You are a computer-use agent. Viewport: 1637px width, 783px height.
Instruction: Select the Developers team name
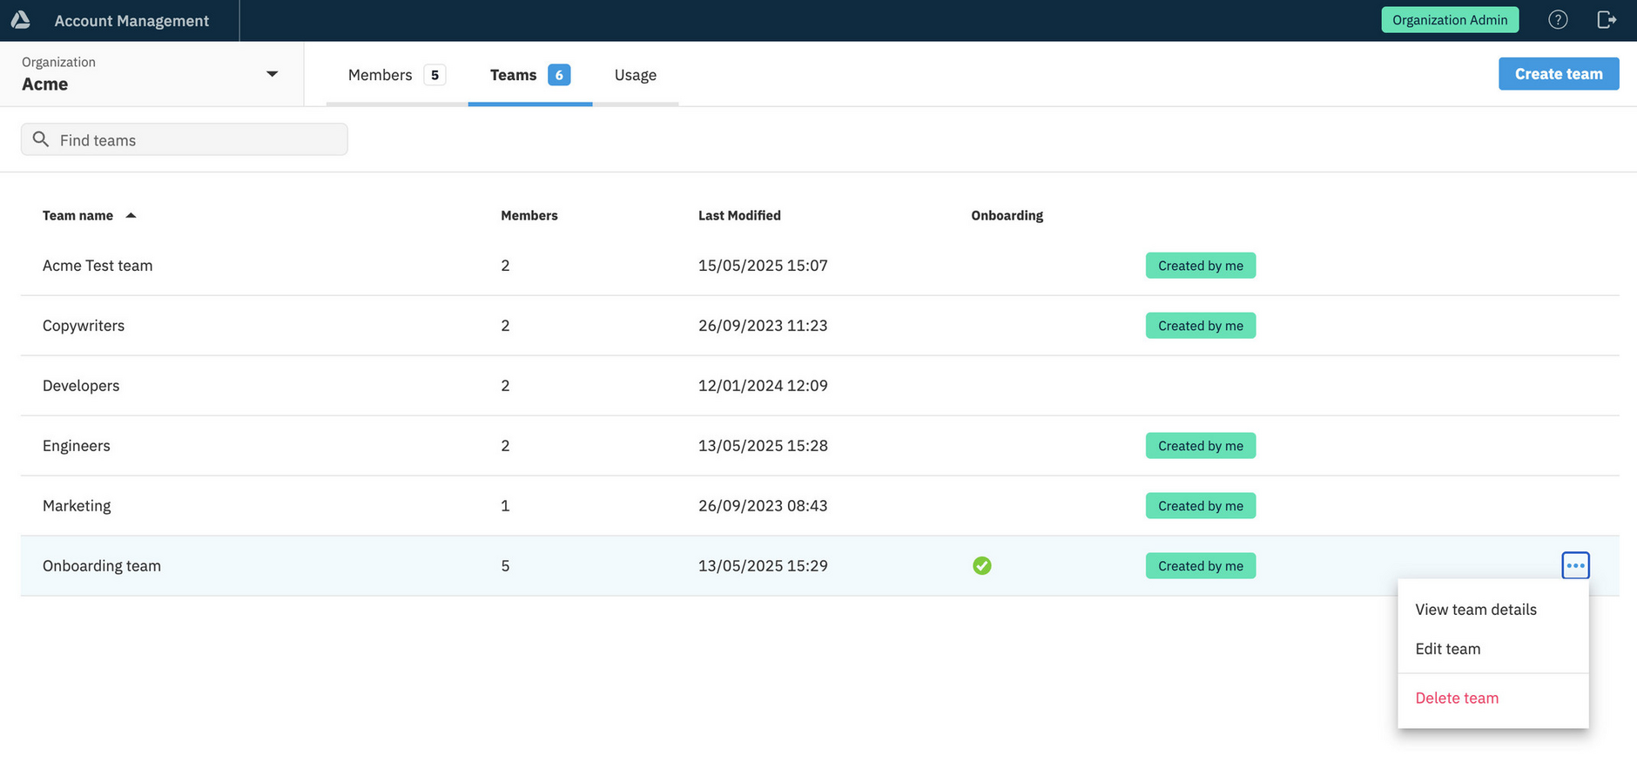81,386
